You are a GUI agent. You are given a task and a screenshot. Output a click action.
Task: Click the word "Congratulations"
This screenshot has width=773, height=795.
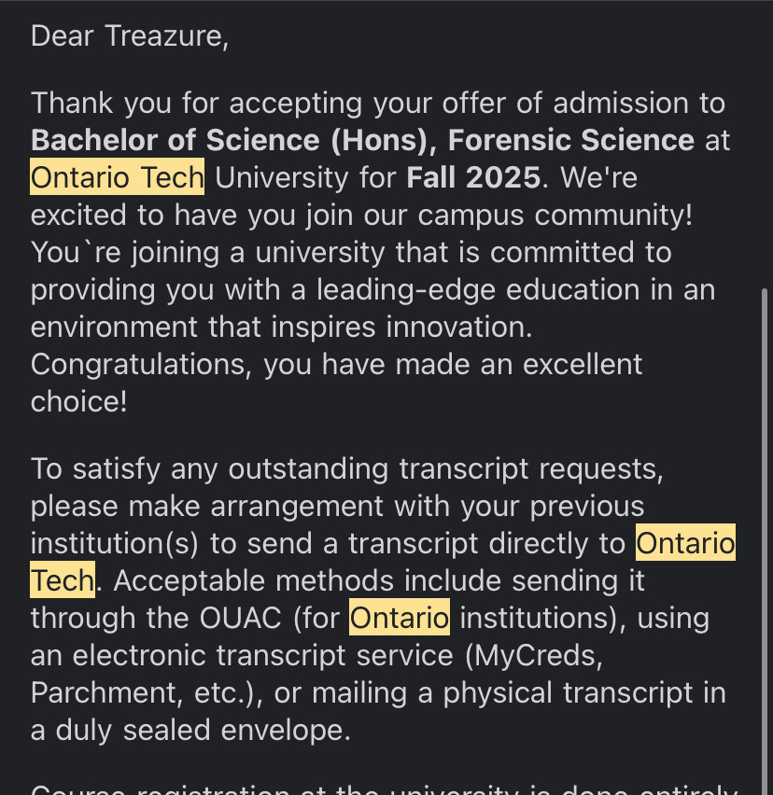pos(138,364)
